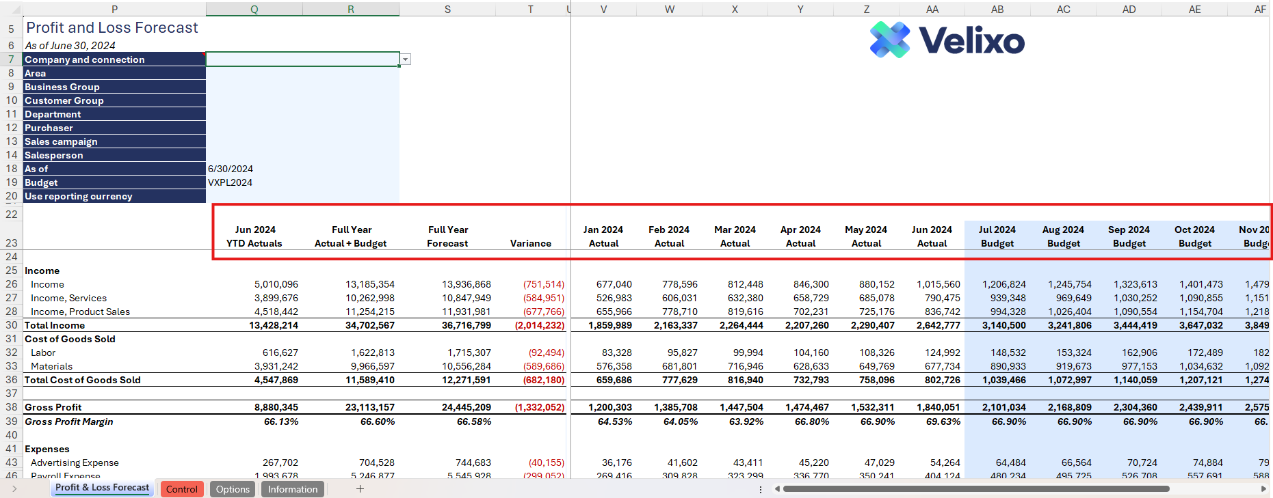Switch to the Control sheet tab
This screenshot has width=1273, height=498.
(181, 489)
